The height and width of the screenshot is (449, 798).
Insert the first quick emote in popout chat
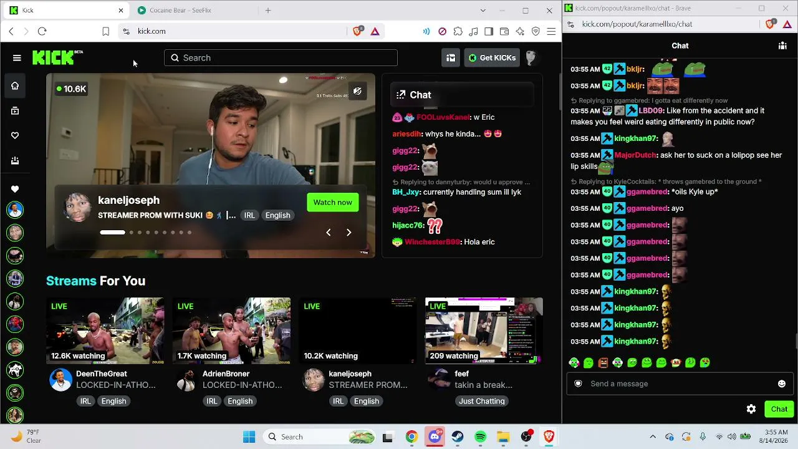click(574, 362)
